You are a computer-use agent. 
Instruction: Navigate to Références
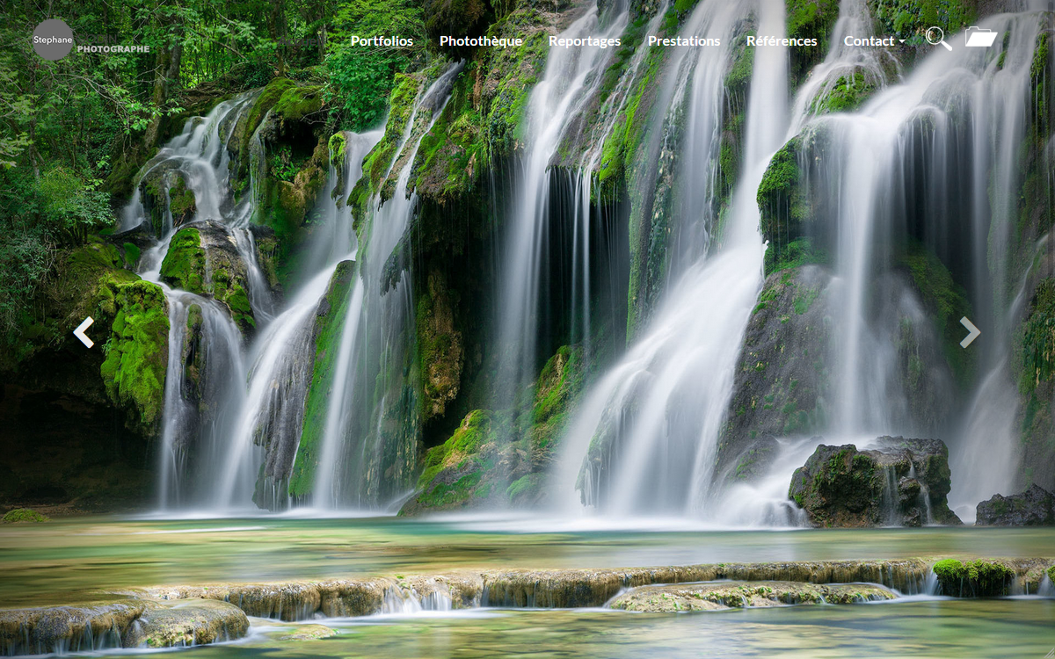tap(782, 41)
